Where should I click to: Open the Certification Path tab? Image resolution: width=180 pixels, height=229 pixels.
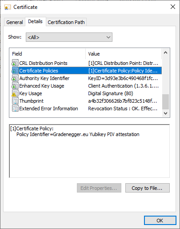pos(66,22)
